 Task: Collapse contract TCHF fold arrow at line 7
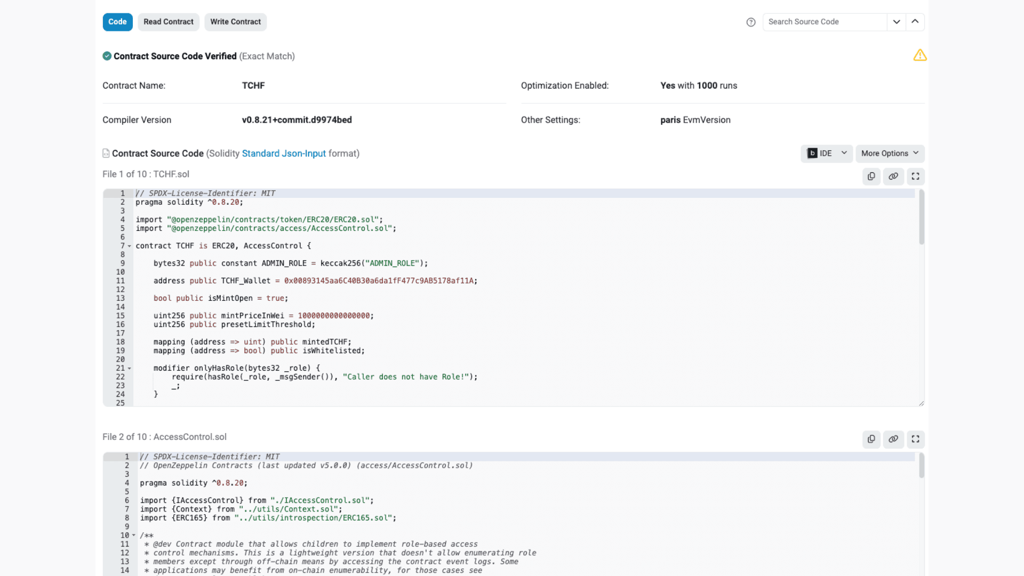pyautogui.click(x=130, y=246)
